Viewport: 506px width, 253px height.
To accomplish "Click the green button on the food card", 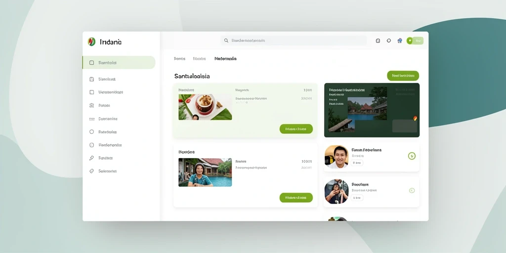I will point(296,129).
